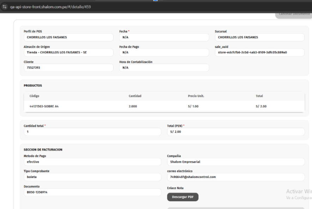Select the Perfil de POS field
The height and width of the screenshot is (209, 312).
[68, 37]
